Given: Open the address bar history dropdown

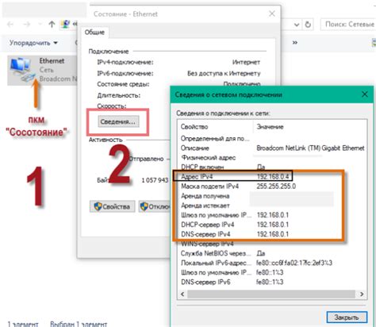Looking at the screenshot, I should pos(297,25).
